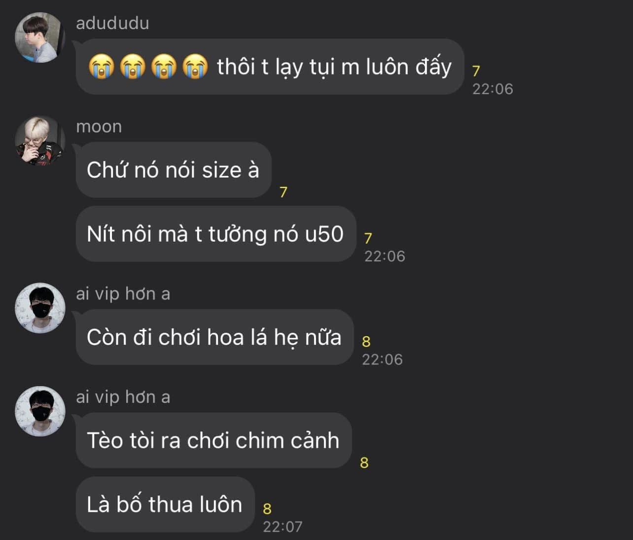
Task: Click second 'ai vip hơn a' username
Action: pos(123,397)
